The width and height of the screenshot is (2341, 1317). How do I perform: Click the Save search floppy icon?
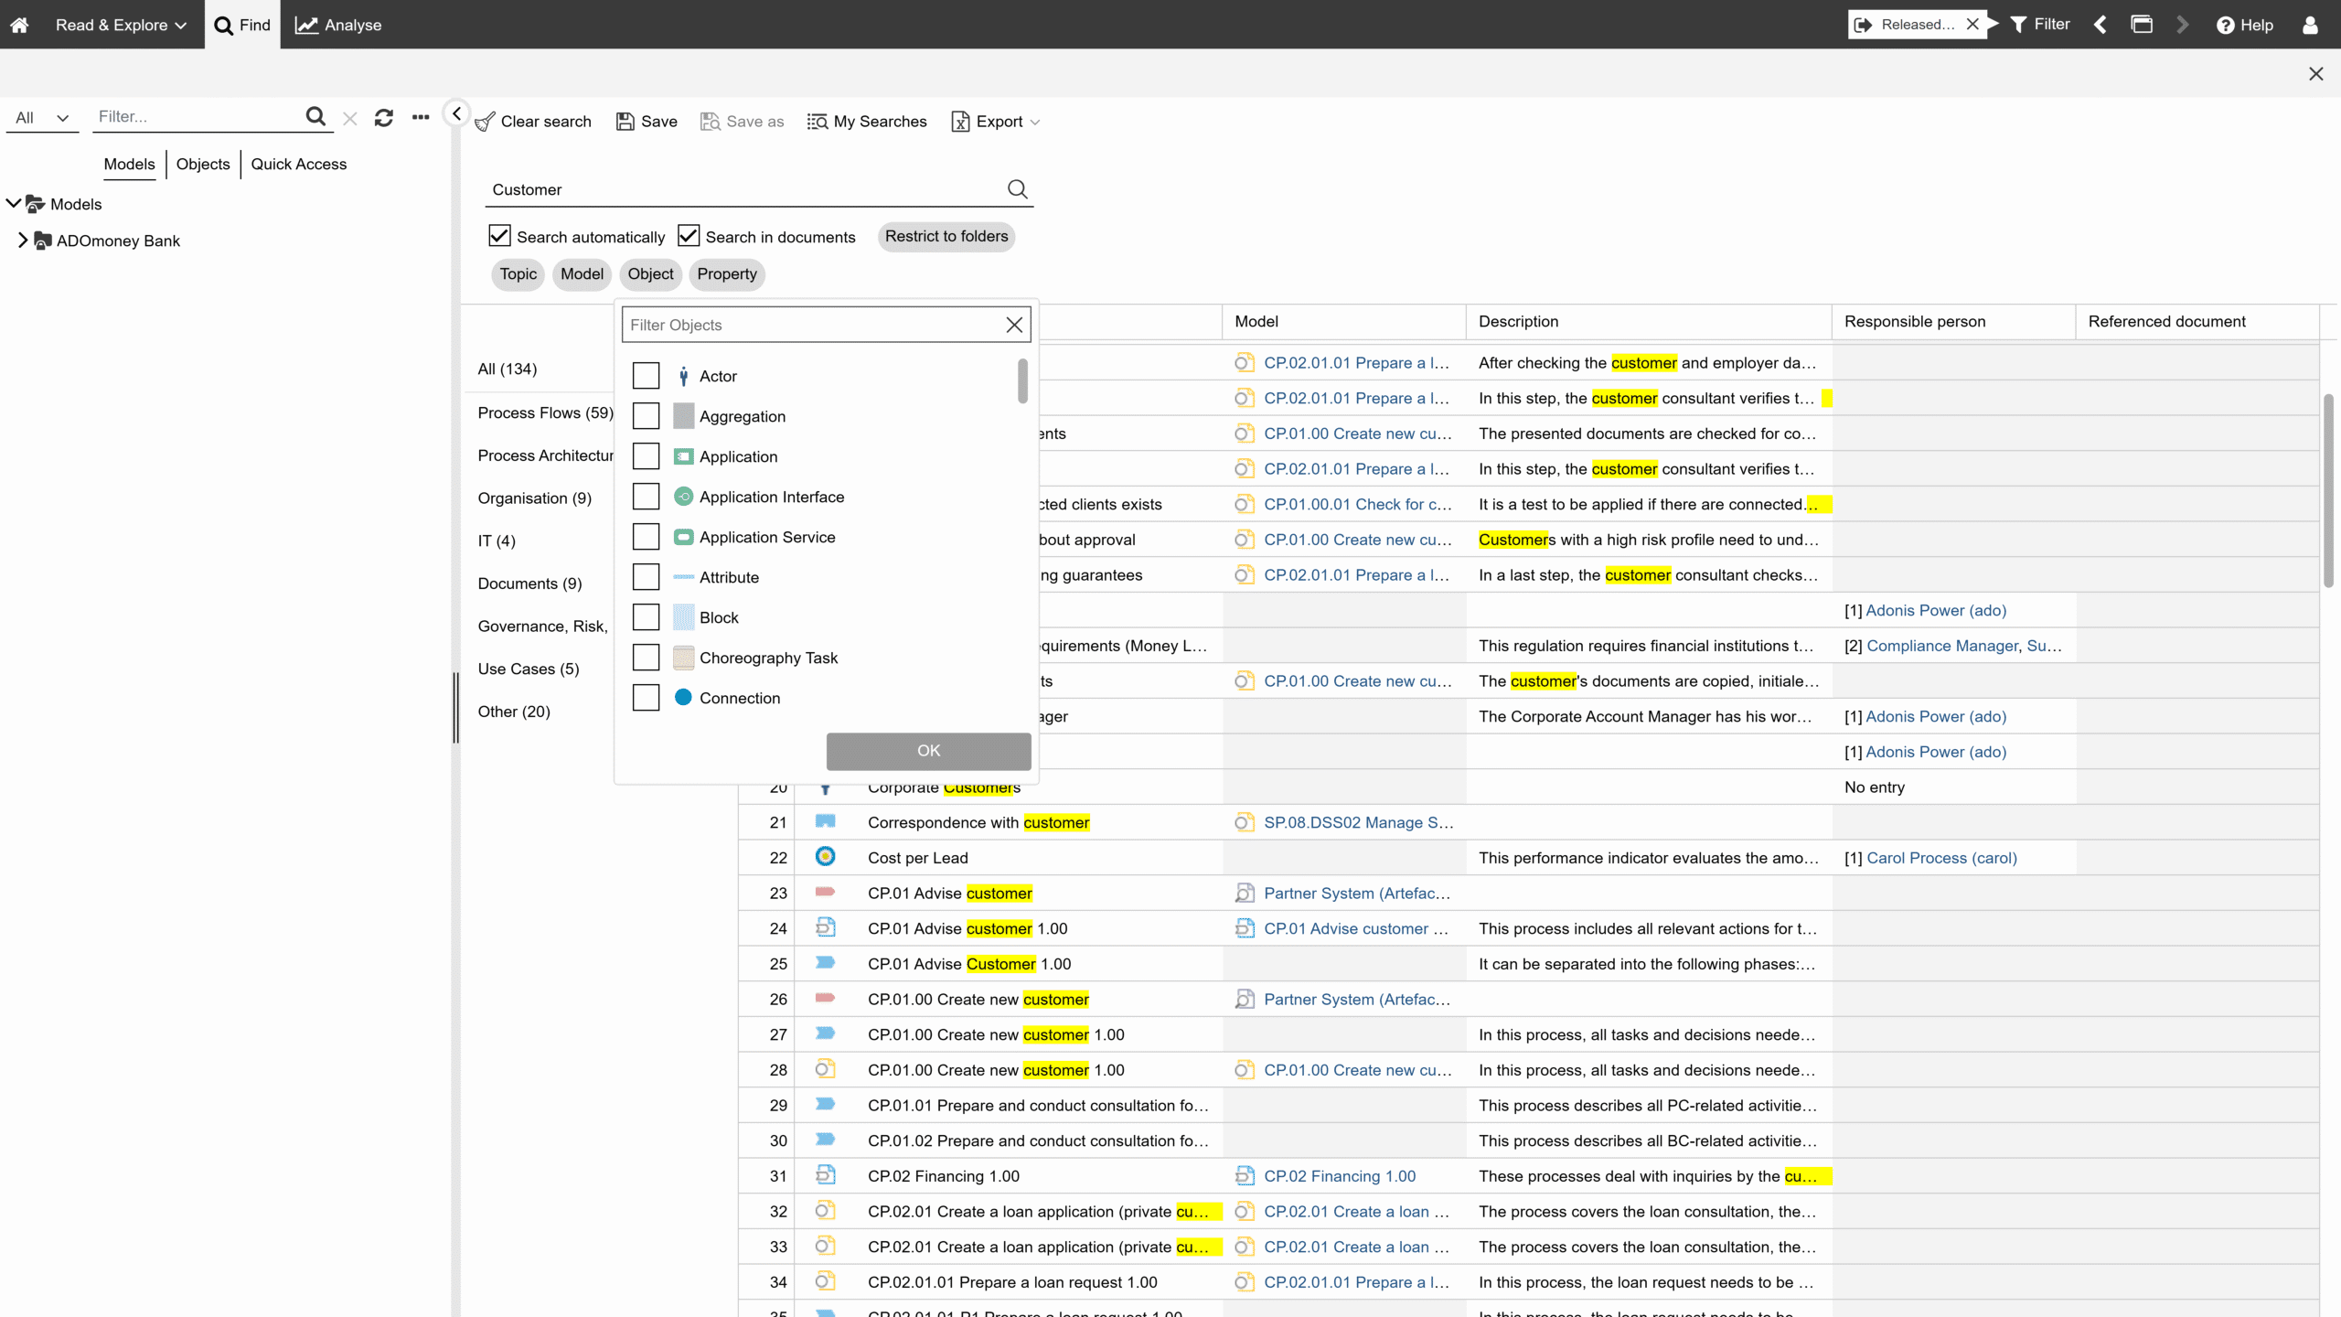pyautogui.click(x=625, y=122)
